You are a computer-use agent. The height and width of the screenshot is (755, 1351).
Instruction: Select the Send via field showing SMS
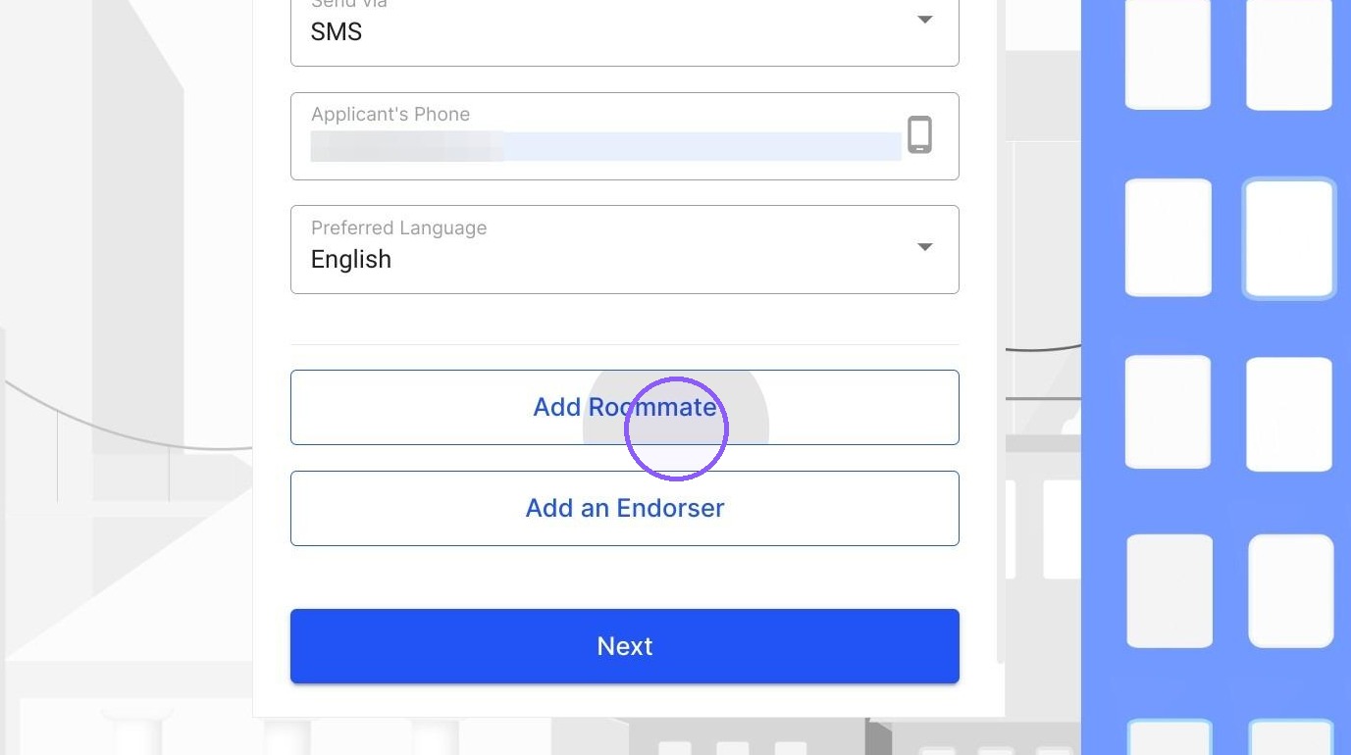624,29
